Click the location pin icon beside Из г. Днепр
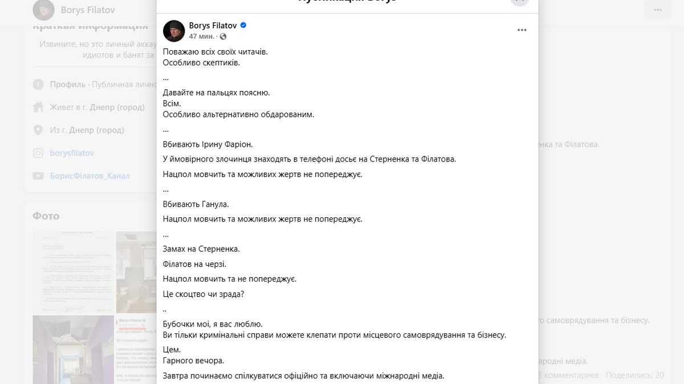684x384 pixels. pyautogui.click(x=38, y=130)
